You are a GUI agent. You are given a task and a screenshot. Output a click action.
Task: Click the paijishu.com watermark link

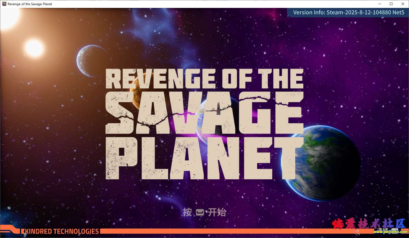(x=390, y=232)
